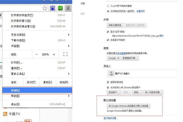Increase zoom with the plus button
This screenshot has width=183, height=122.
54,55
